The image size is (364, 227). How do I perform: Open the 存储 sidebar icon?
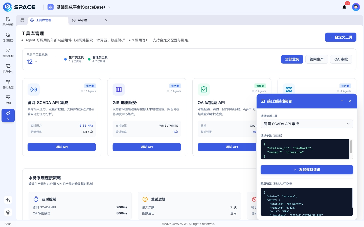tap(8, 100)
